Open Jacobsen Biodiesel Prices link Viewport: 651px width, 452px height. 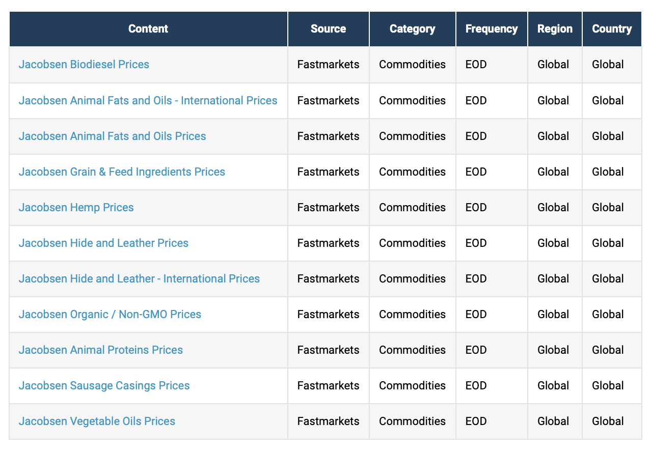[x=84, y=65]
